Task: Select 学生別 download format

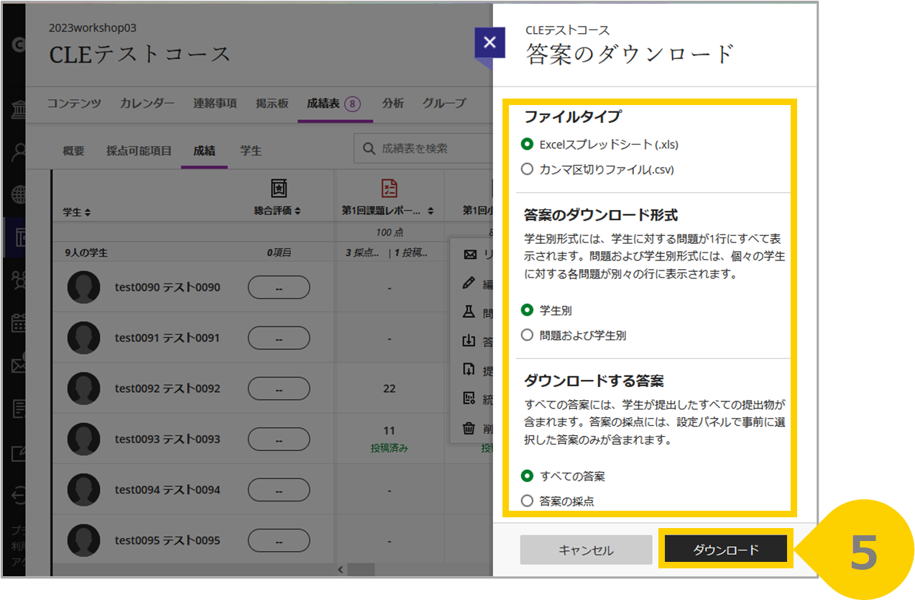Action: pyautogui.click(x=528, y=310)
